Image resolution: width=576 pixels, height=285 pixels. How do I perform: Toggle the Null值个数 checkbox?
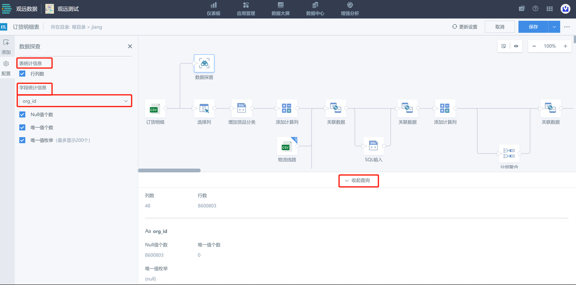pyautogui.click(x=22, y=115)
